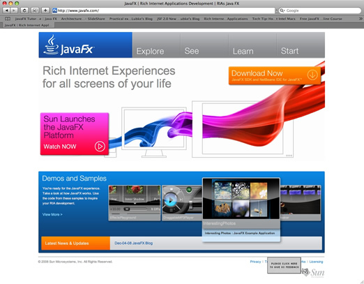This screenshot has width=364, height=284.
Task: Go forward with the Safari forward arrow
Action: (x=14, y=10)
